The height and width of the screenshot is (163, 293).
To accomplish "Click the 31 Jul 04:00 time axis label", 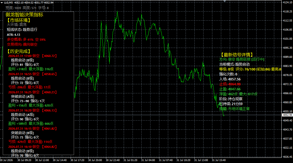I will [148, 160].
